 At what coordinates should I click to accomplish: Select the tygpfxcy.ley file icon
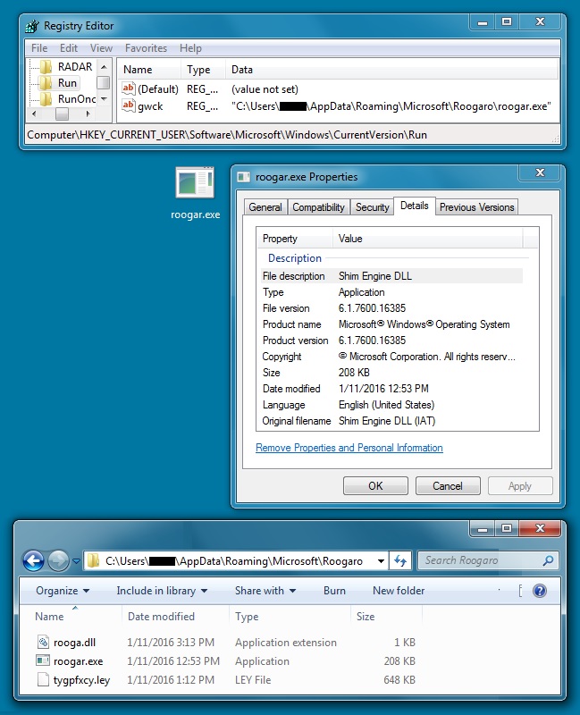click(x=44, y=680)
